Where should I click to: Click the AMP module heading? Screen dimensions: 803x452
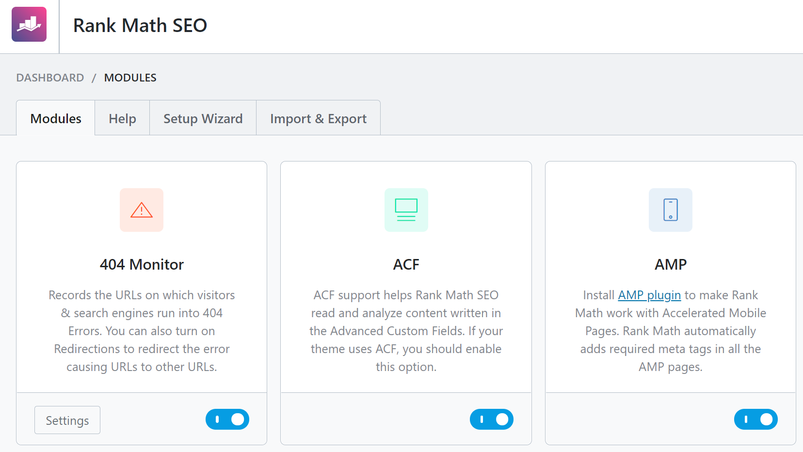[x=670, y=264]
